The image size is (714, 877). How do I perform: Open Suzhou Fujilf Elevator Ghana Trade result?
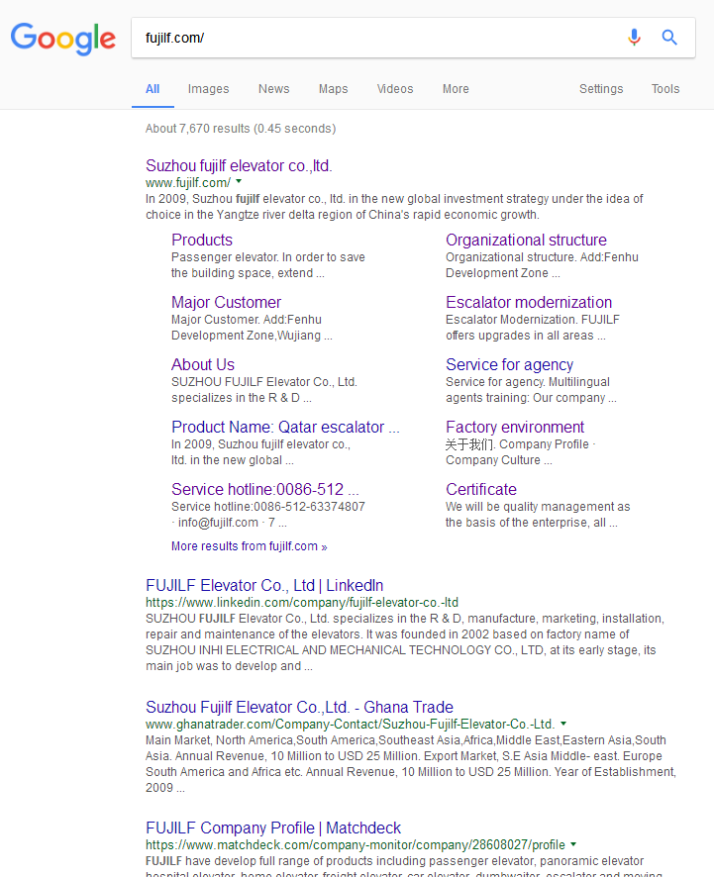tap(299, 707)
